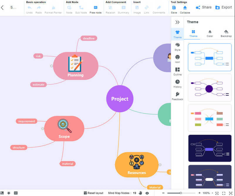Click the zoom slider handle
The image size is (235, 196).
[x=181, y=193]
